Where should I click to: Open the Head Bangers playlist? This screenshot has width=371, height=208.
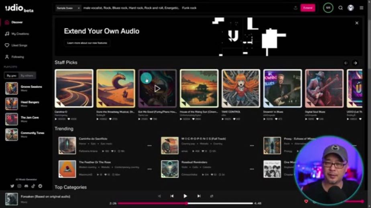point(30,102)
